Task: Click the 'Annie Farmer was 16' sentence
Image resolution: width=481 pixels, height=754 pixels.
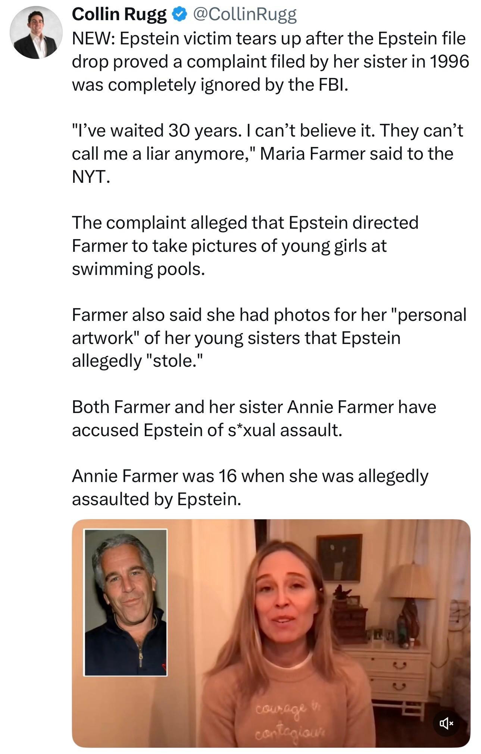Action: click(x=250, y=487)
